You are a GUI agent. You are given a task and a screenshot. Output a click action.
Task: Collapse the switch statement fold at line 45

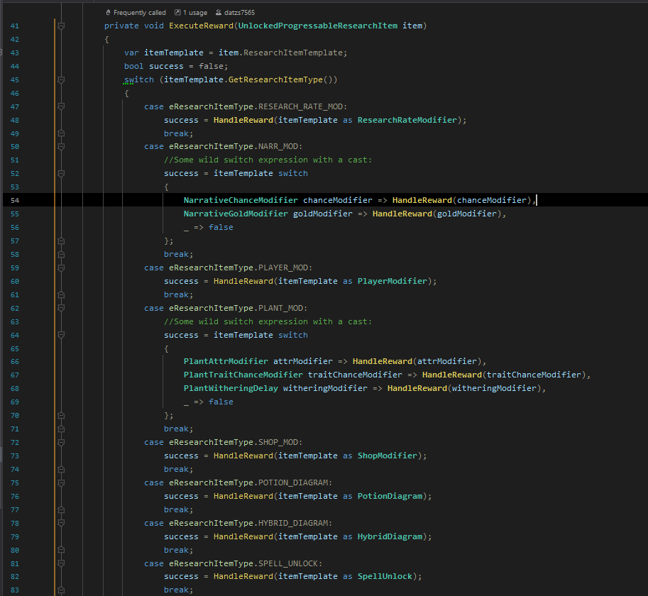click(x=61, y=79)
